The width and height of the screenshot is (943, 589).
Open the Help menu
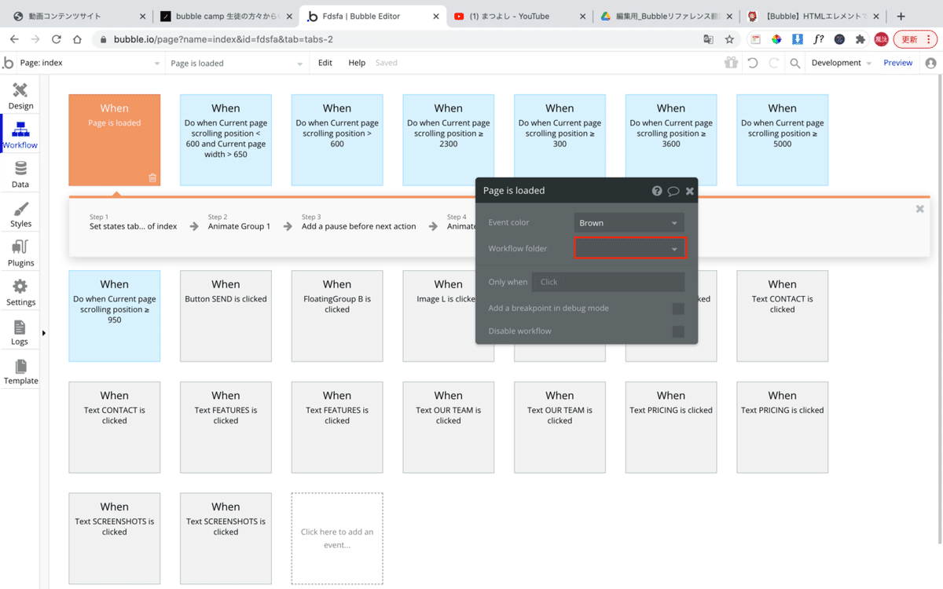357,63
